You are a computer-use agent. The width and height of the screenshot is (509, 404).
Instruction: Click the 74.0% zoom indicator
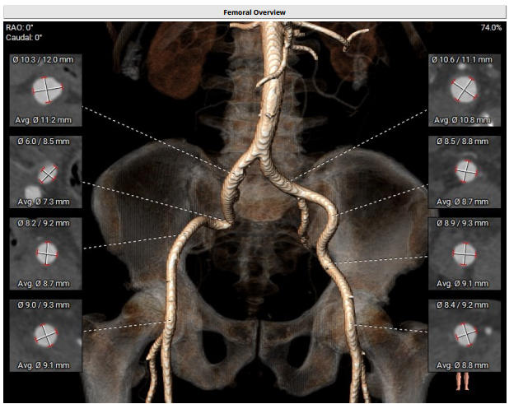491,28
